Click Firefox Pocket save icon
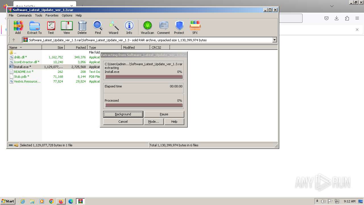Image resolution: width=364 pixels, height=205 pixels. click(326, 18)
